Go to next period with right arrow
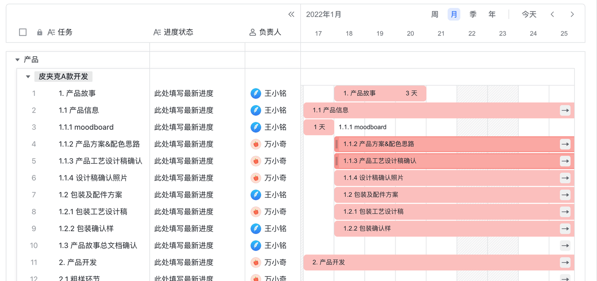This screenshot has width=597, height=281. [x=572, y=14]
